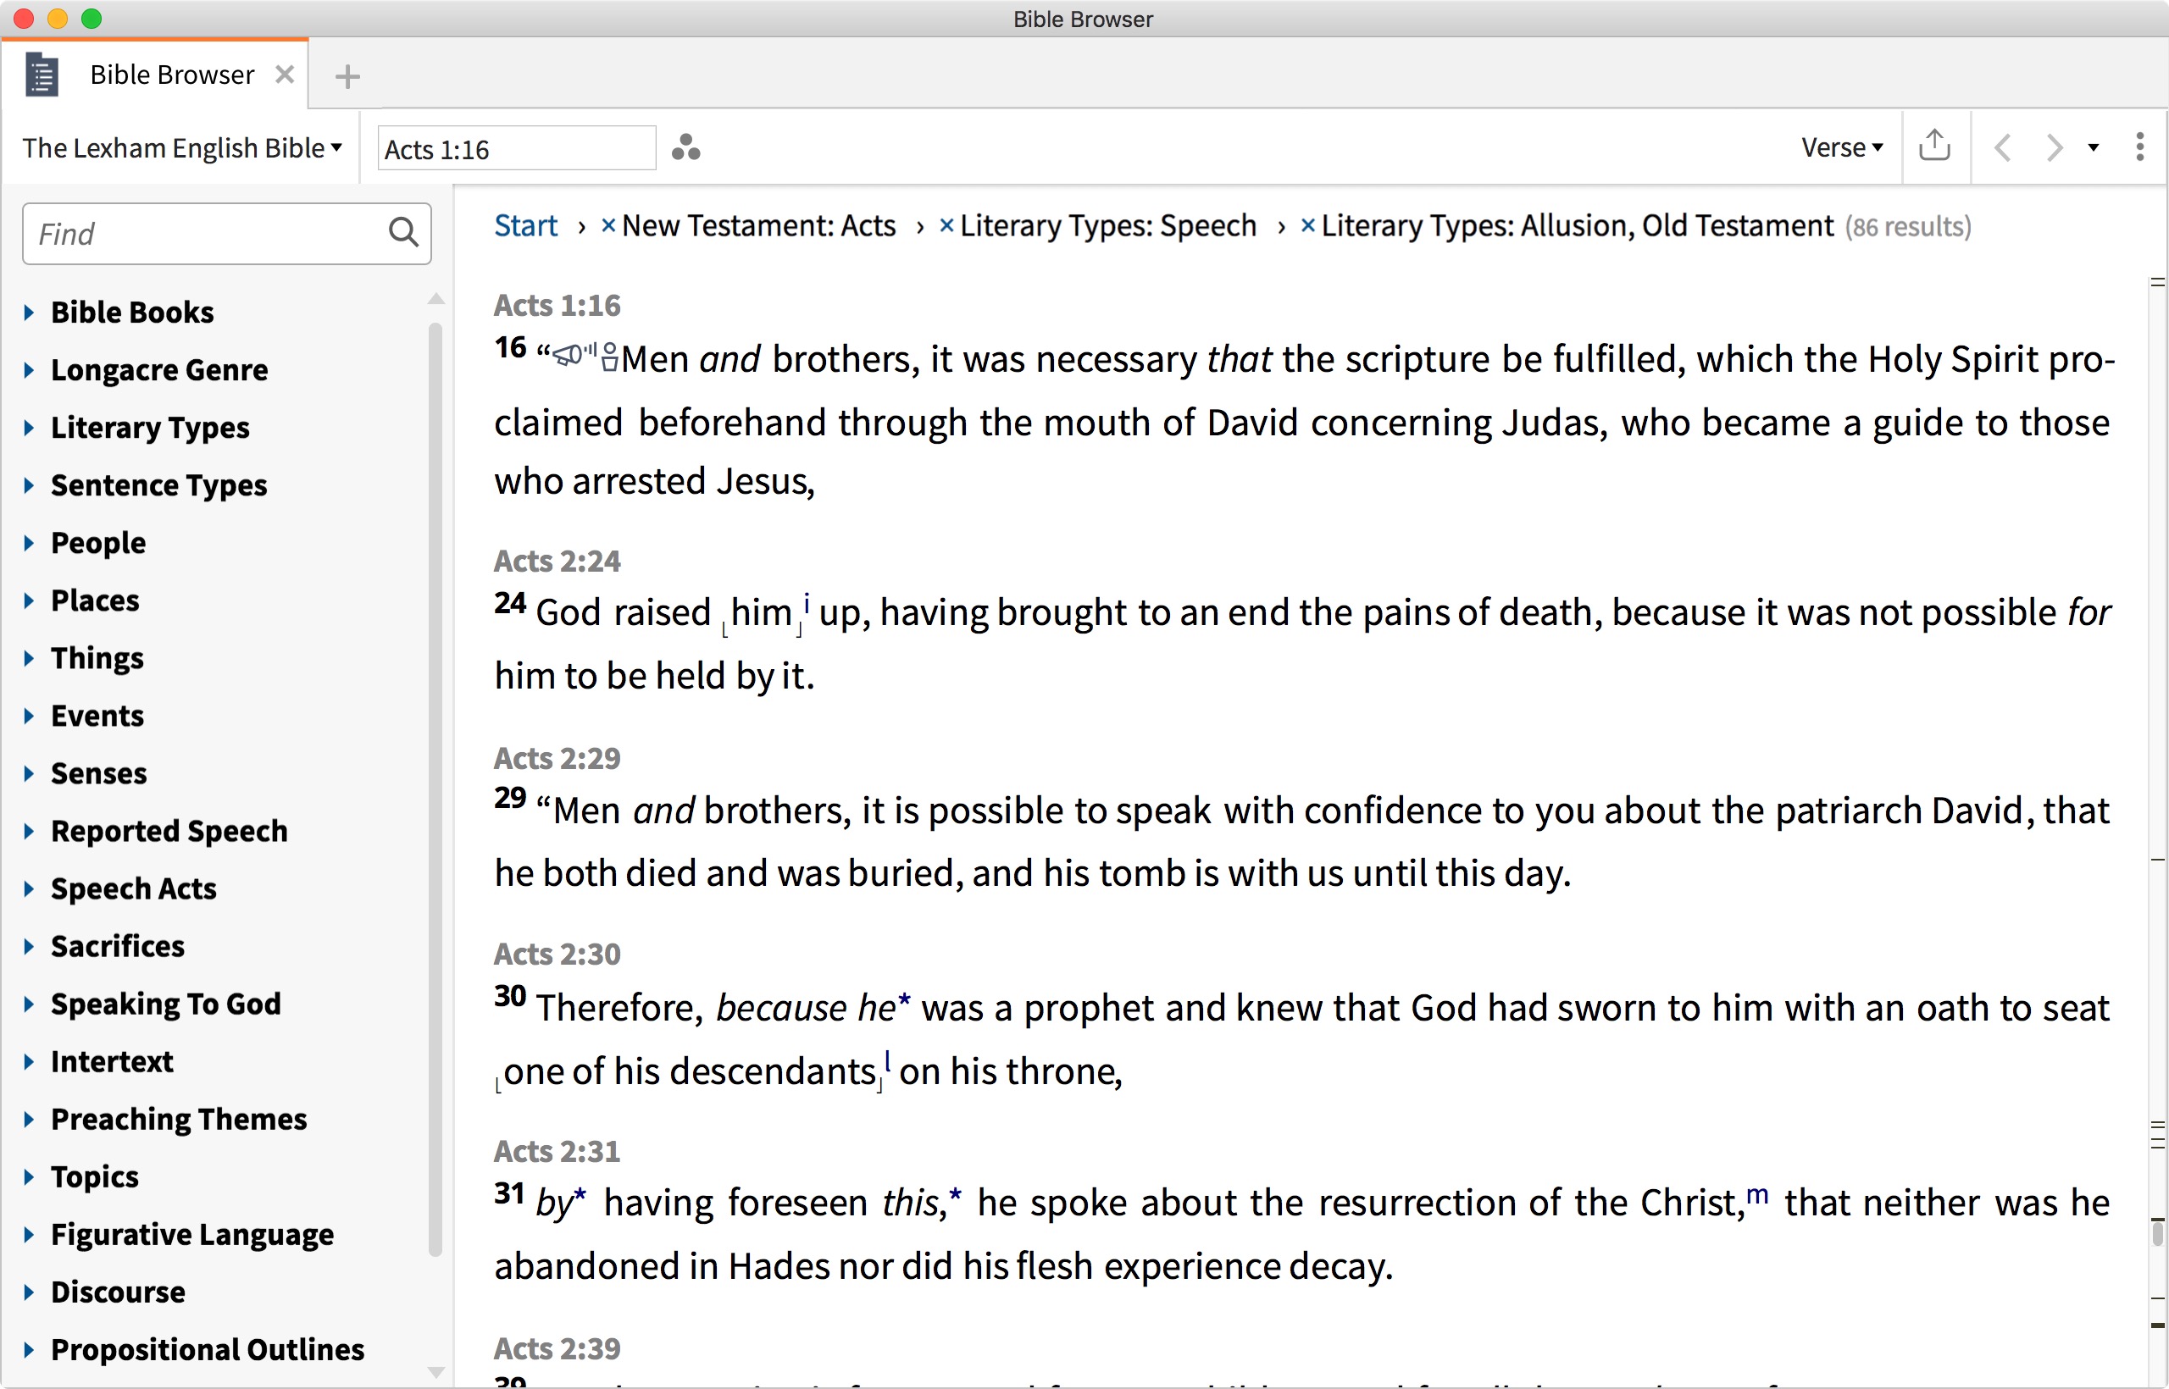The height and width of the screenshot is (1389, 2169).
Task: Expand the Longacre Genre facet
Action: coord(28,371)
